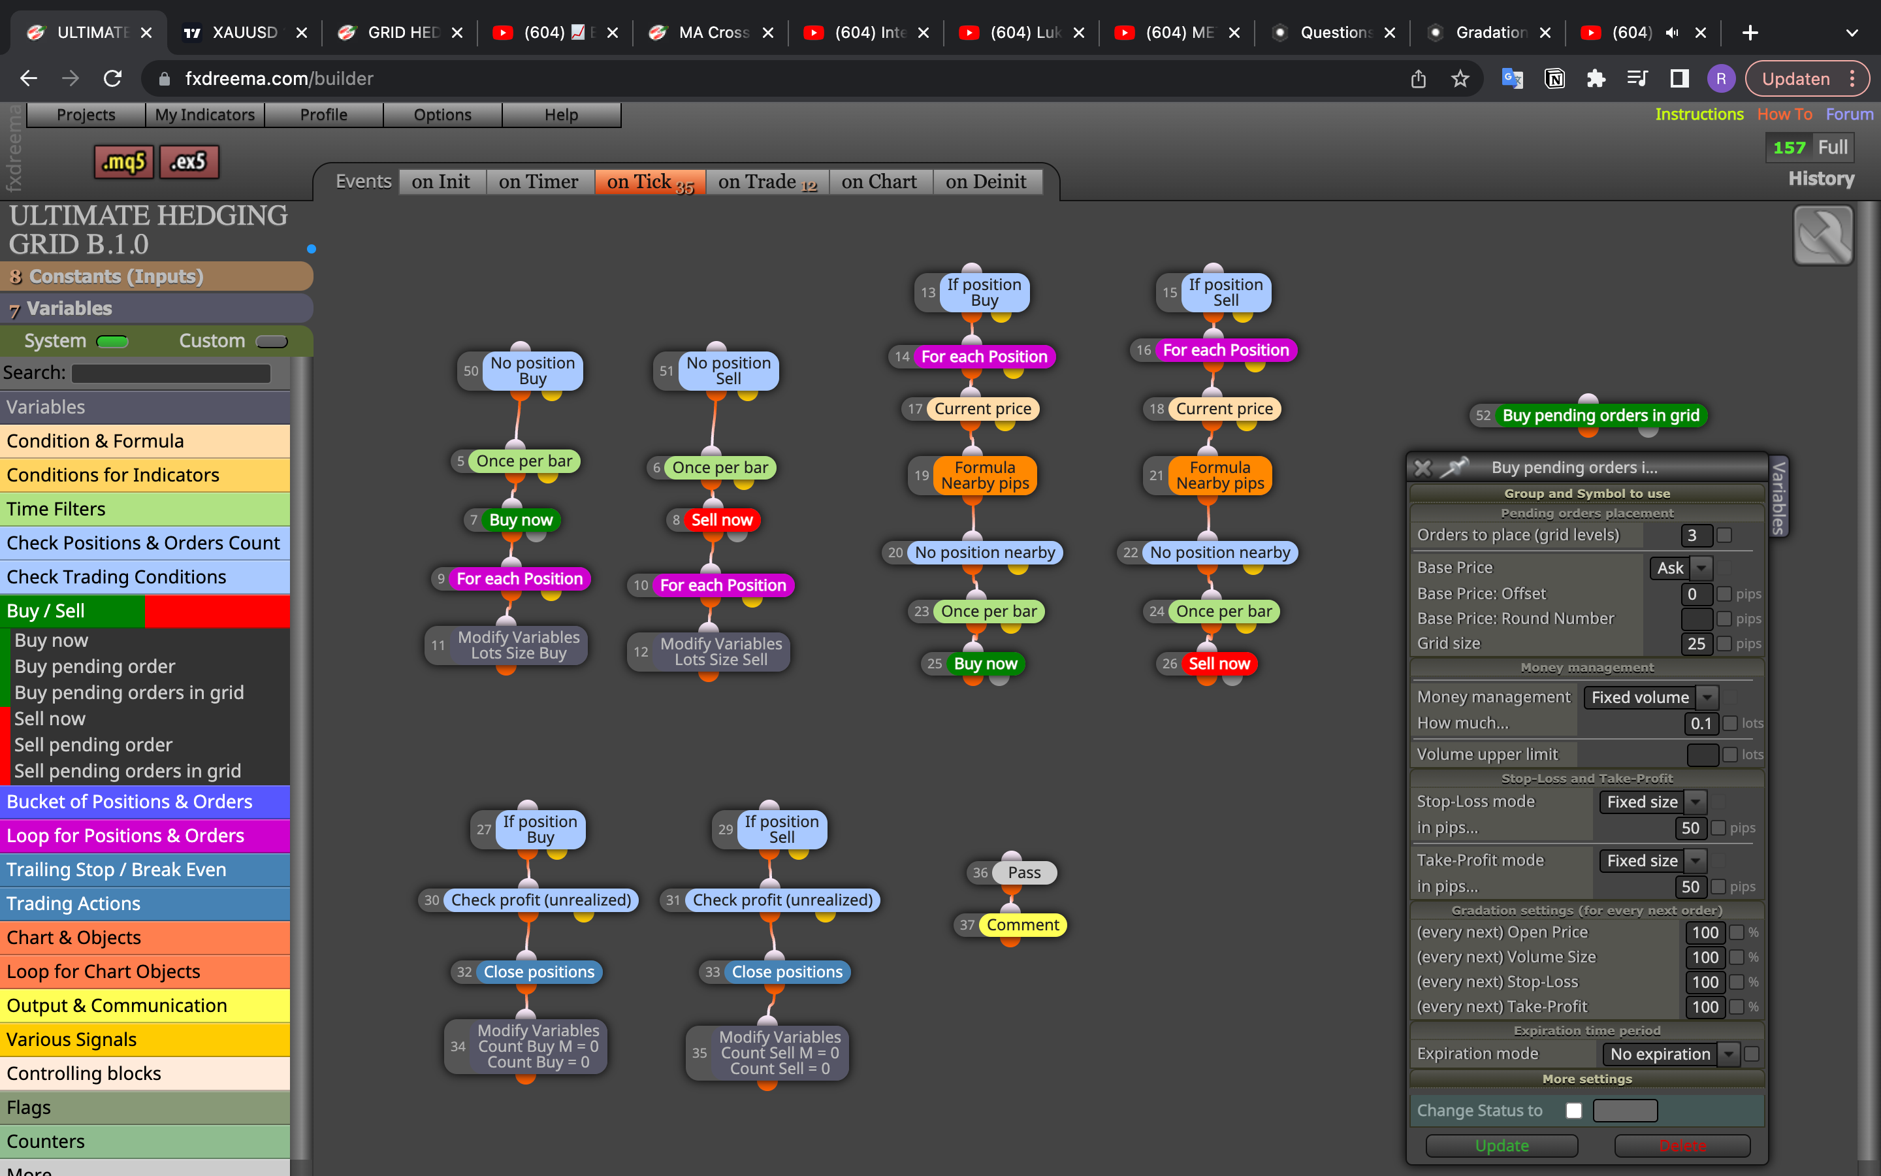
Task: Mute audio on last YouTube tab
Action: coord(1672,33)
